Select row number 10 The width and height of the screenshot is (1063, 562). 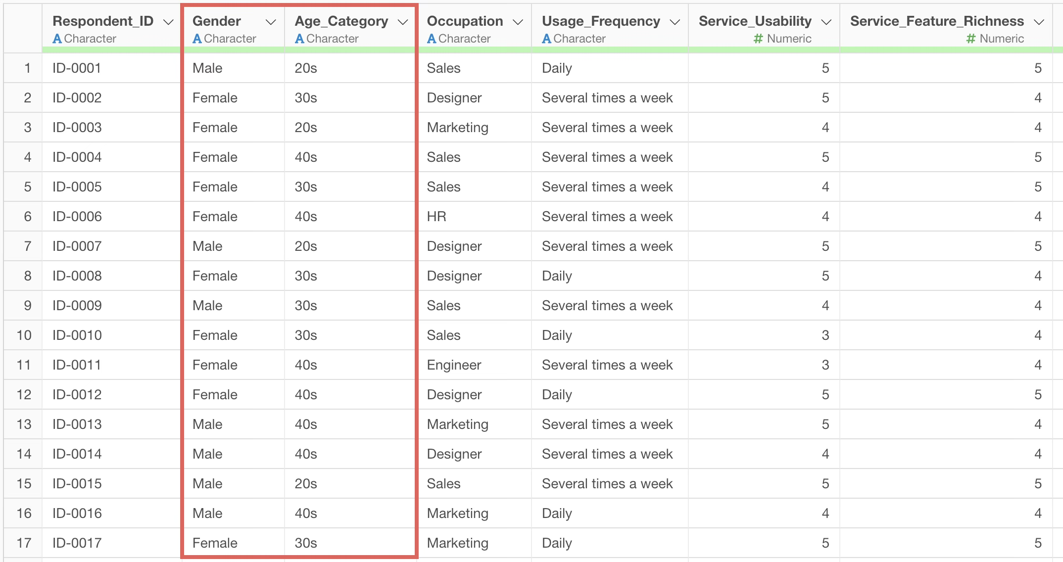coord(24,335)
